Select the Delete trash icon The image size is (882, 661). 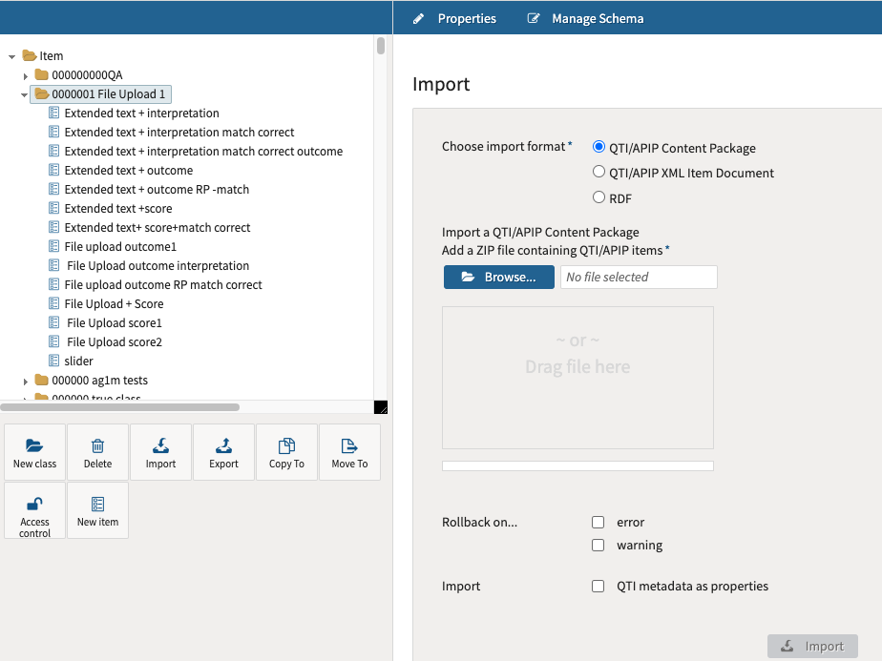tap(97, 444)
